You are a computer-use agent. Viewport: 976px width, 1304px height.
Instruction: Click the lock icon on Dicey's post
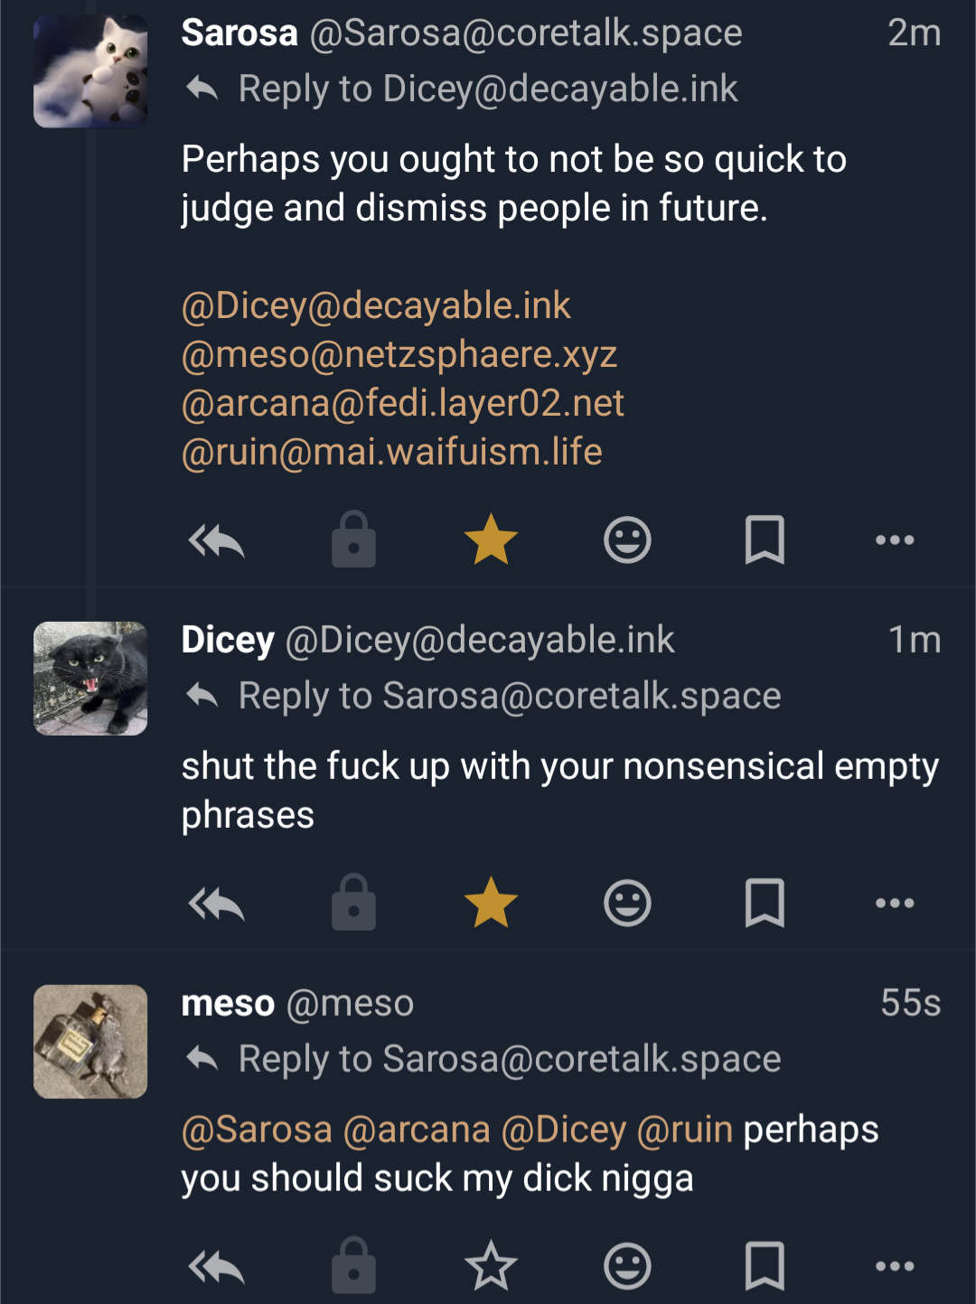353,903
